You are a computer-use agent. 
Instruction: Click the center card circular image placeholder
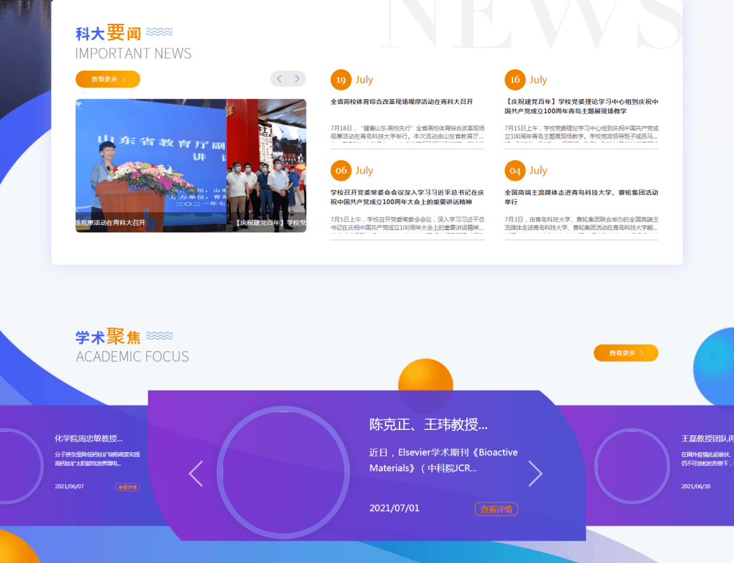point(283,472)
